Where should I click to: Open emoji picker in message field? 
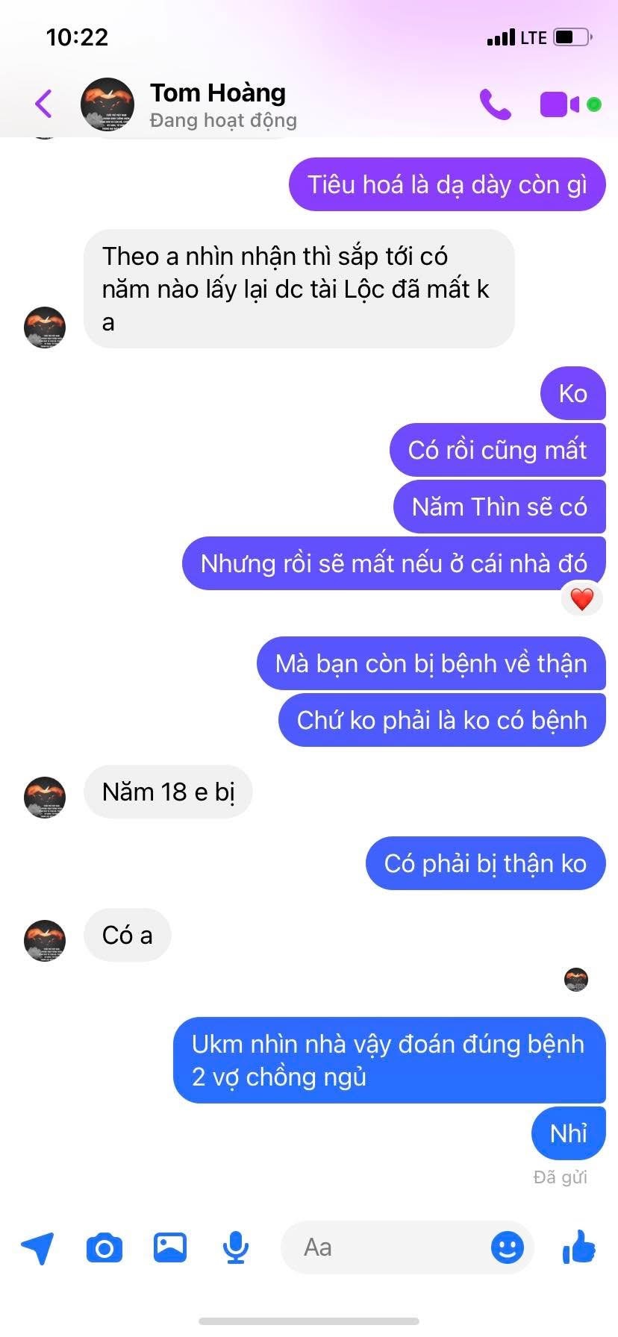point(508,1247)
